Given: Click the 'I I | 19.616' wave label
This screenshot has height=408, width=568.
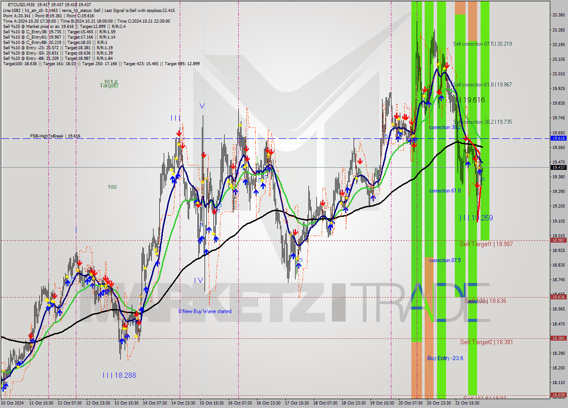Looking at the screenshot, I should (x=471, y=100).
